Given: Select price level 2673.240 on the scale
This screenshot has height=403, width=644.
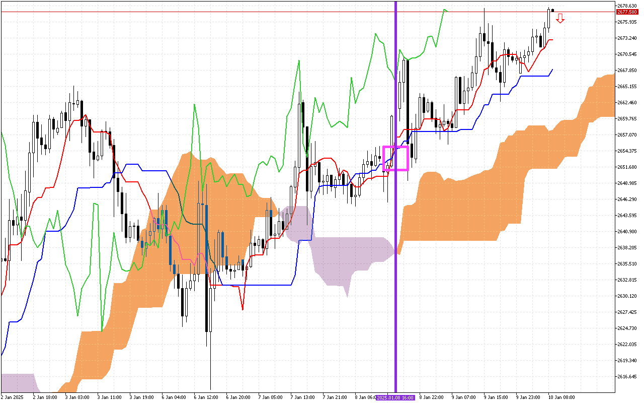Looking at the screenshot, I should [627, 38].
